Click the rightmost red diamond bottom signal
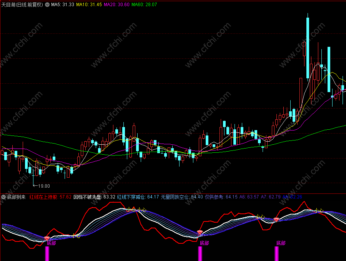The image size is (346, 261). [x=276, y=220]
